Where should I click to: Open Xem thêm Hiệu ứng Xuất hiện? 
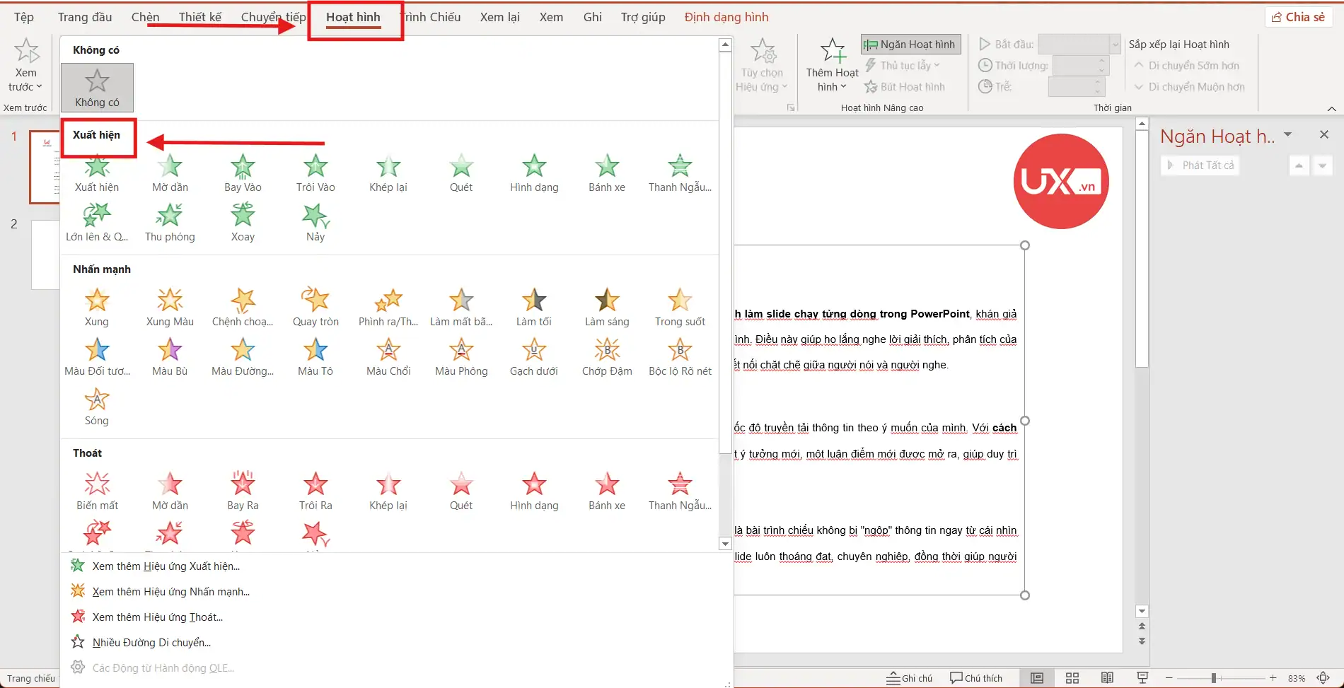click(x=165, y=566)
